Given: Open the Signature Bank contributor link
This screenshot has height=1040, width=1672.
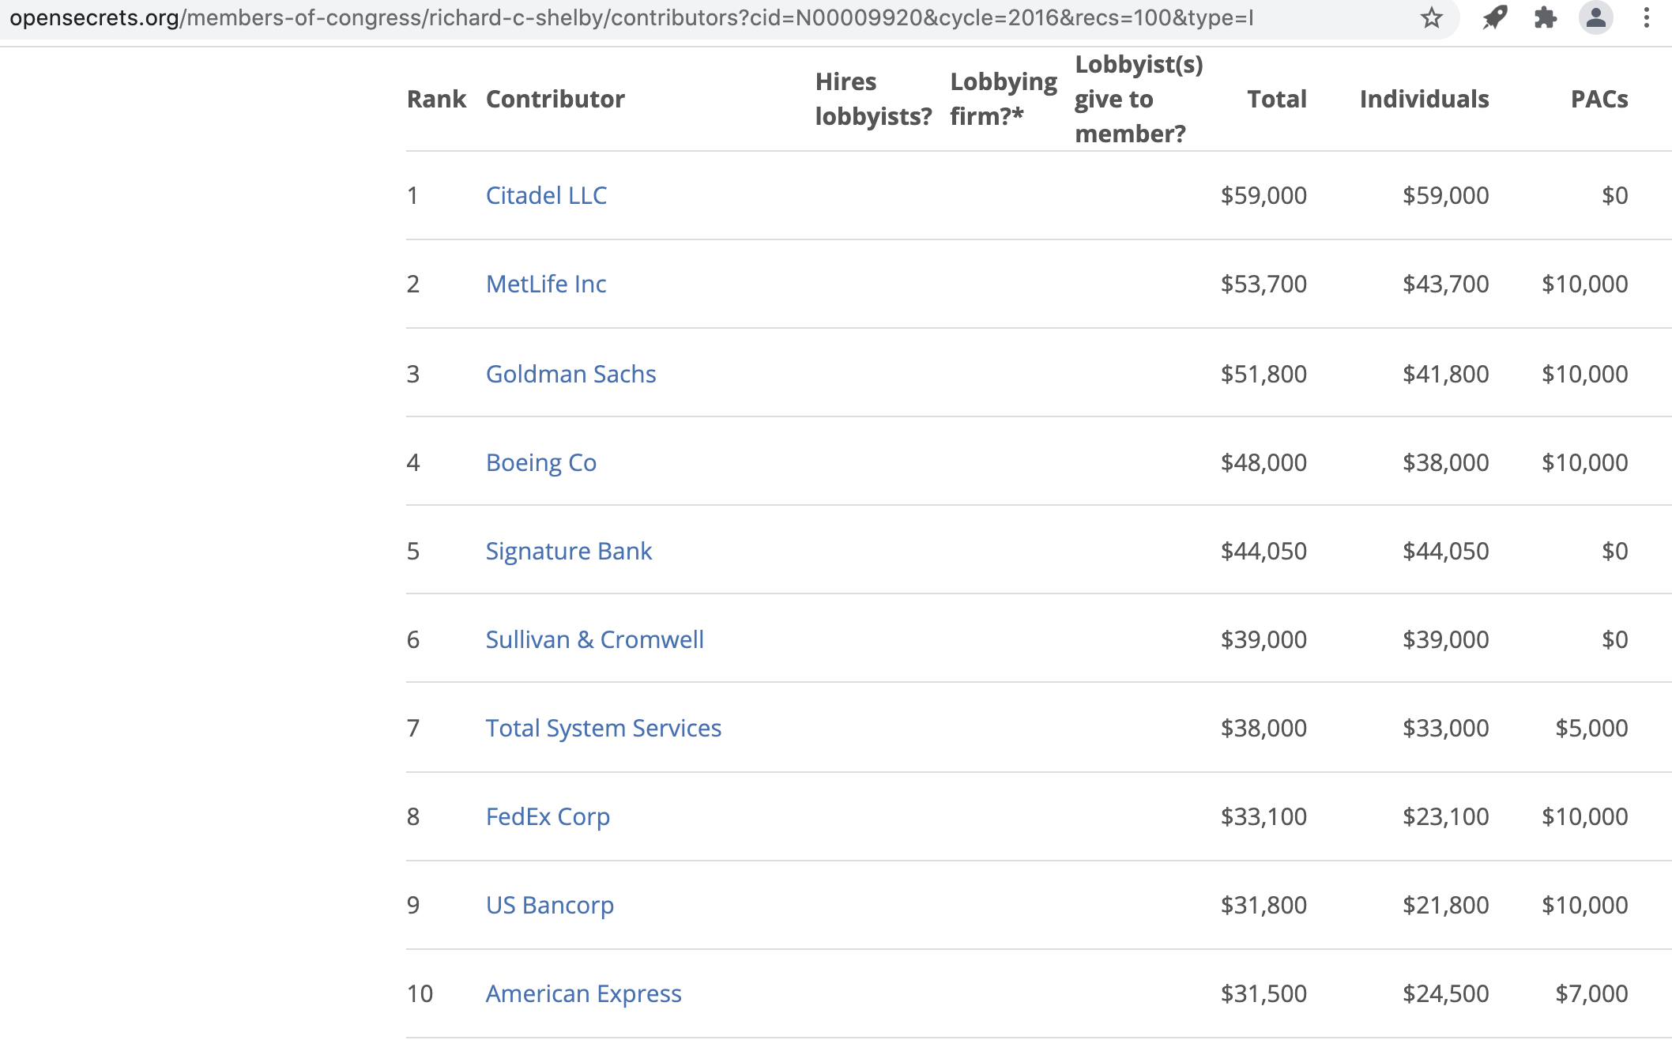Looking at the screenshot, I should 569,551.
